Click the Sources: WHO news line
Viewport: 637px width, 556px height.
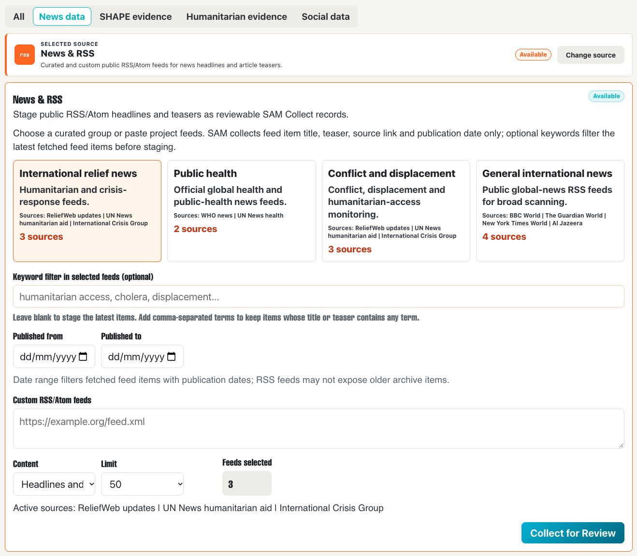229,216
